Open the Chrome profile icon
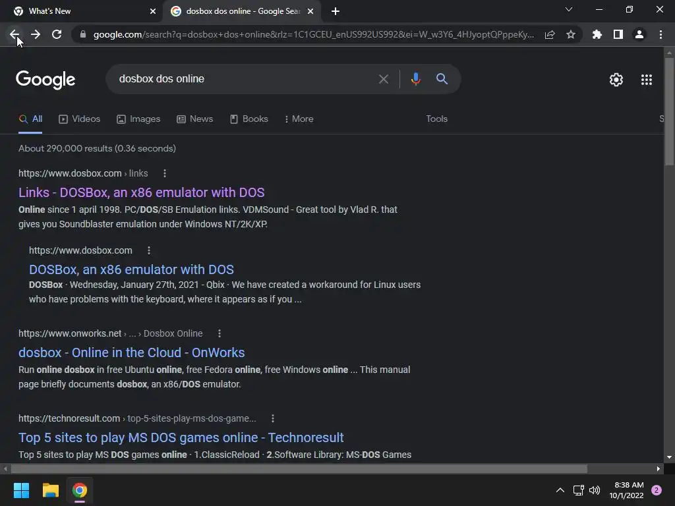 [x=639, y=34]
